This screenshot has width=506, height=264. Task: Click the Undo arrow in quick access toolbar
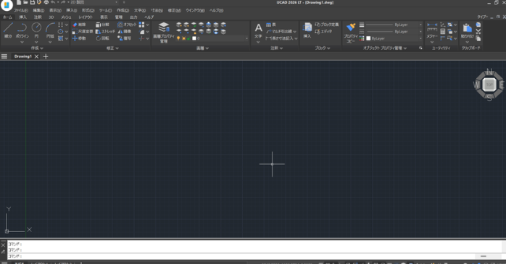[x=53, y=2]
